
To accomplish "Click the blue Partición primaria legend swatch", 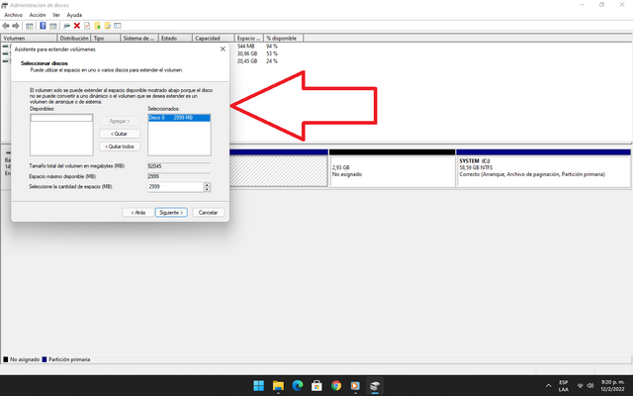I will click(x=45, y=359).
